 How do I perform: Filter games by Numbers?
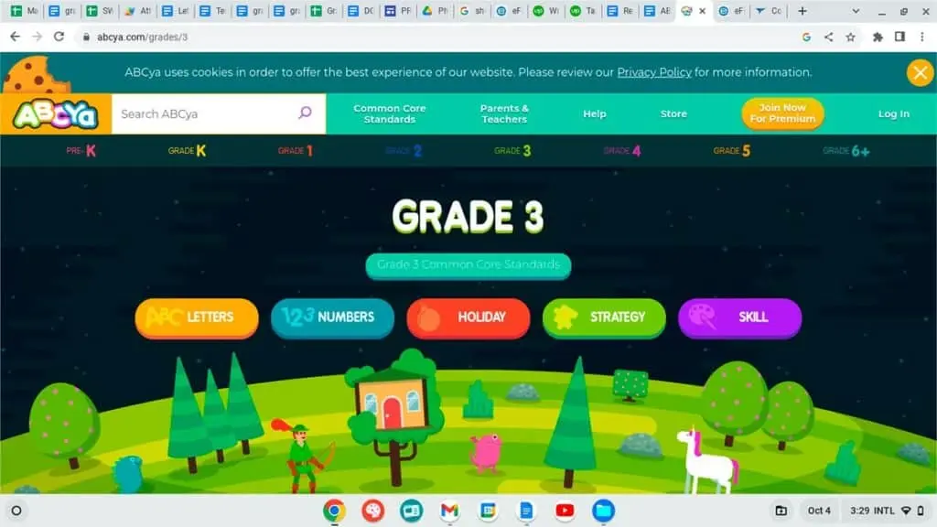pos(332,317)
